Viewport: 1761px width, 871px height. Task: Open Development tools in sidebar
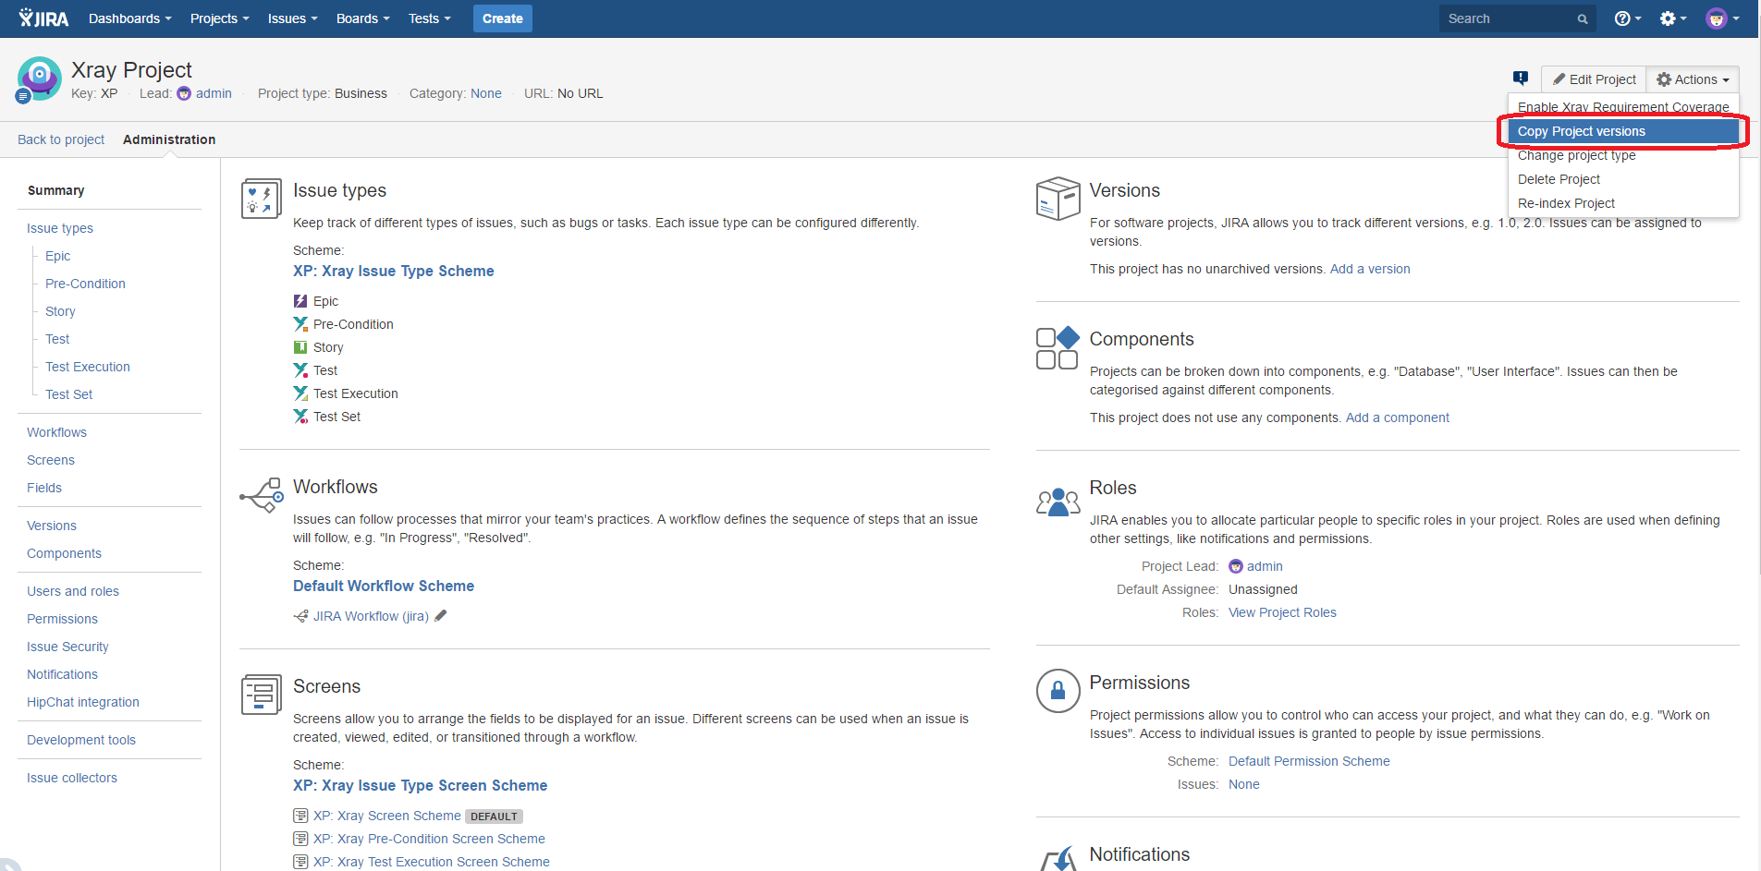point(81,740)
